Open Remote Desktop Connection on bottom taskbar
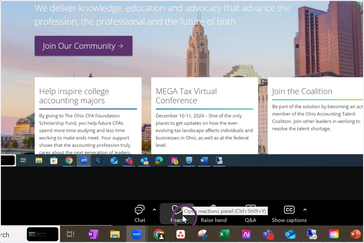Image resolution: width=364 pixels, height=243 pixels. [312, 234]
